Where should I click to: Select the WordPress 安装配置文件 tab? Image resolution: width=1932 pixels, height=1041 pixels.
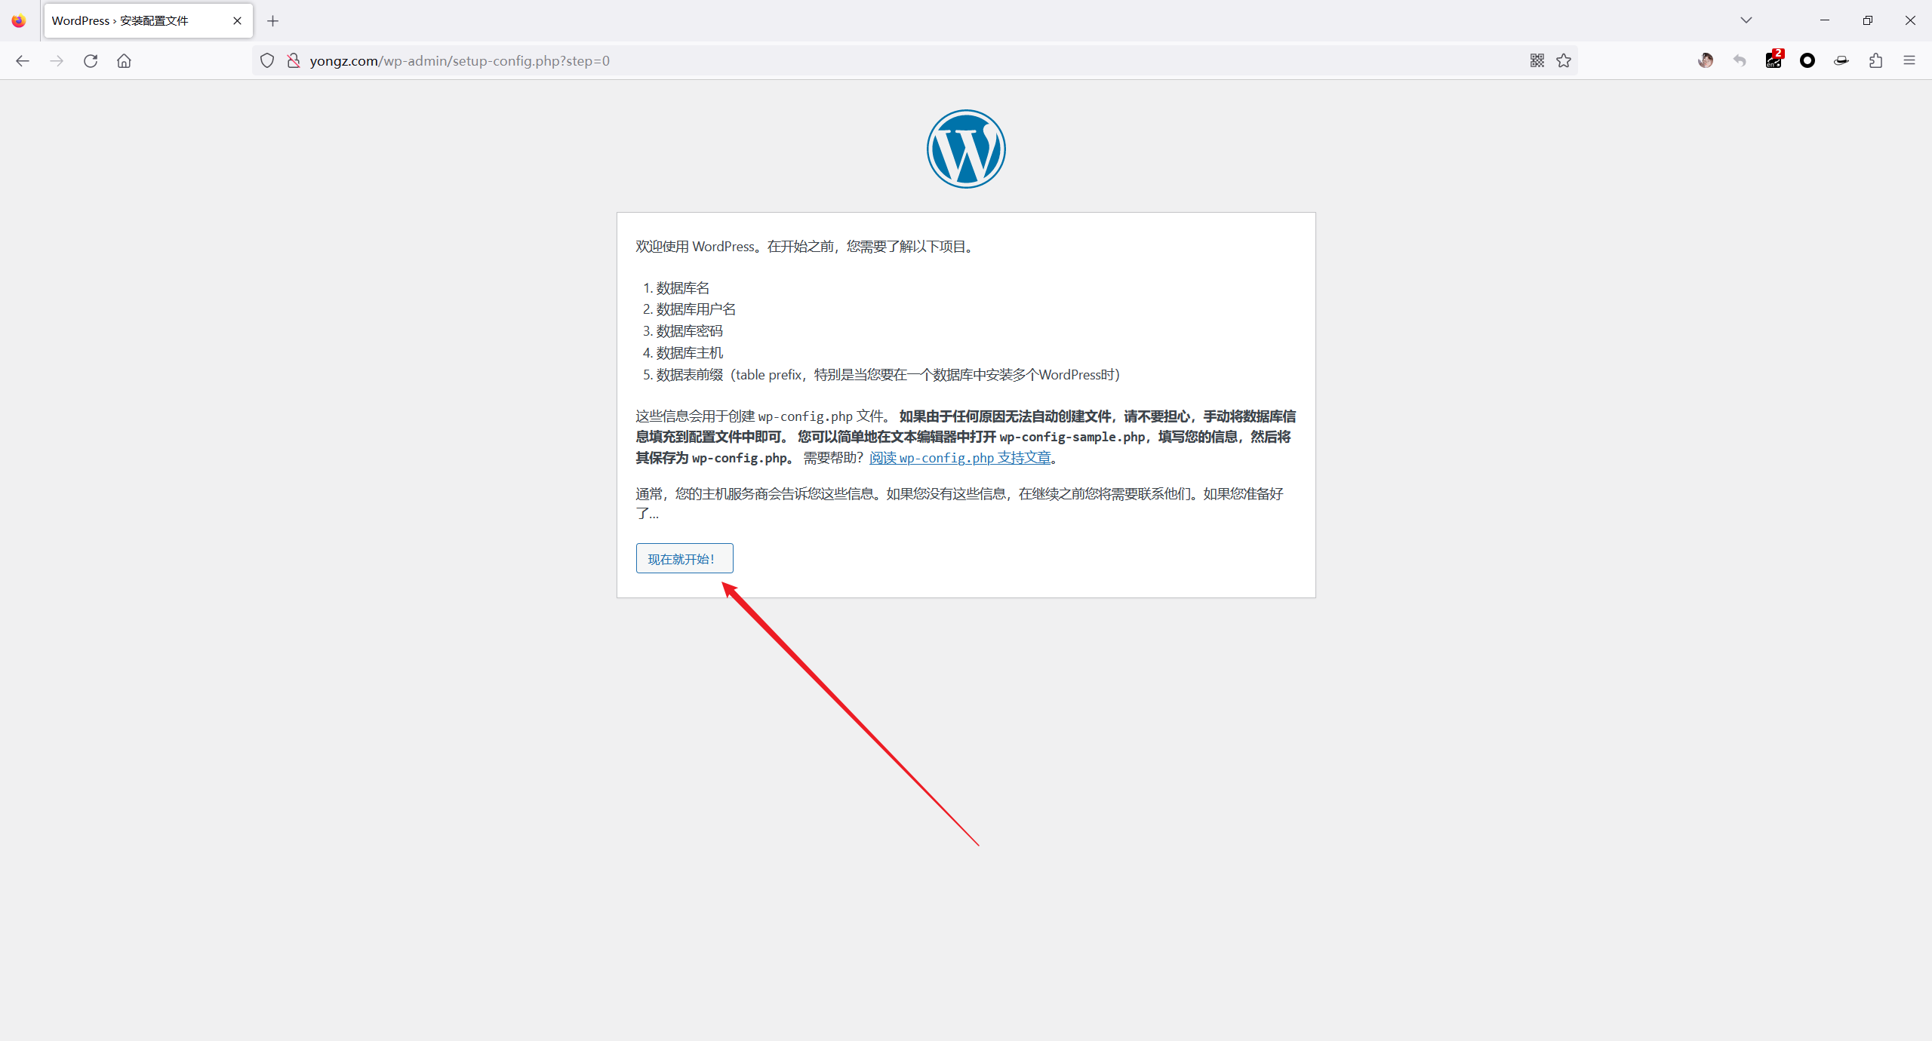pos(149,21)
